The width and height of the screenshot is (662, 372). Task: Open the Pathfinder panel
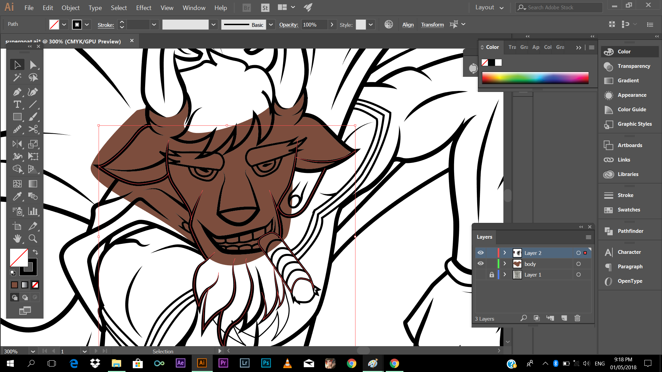click(x=630, y=231)
